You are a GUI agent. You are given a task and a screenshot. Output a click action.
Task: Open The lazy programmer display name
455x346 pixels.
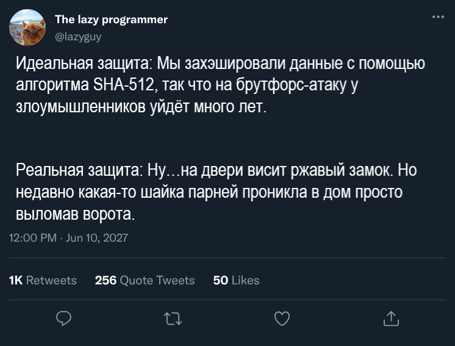point(111,20)
